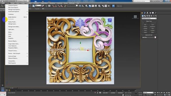171x96 pixels.
Task: Select the Cameras category icon
Action: pos(149,16)
